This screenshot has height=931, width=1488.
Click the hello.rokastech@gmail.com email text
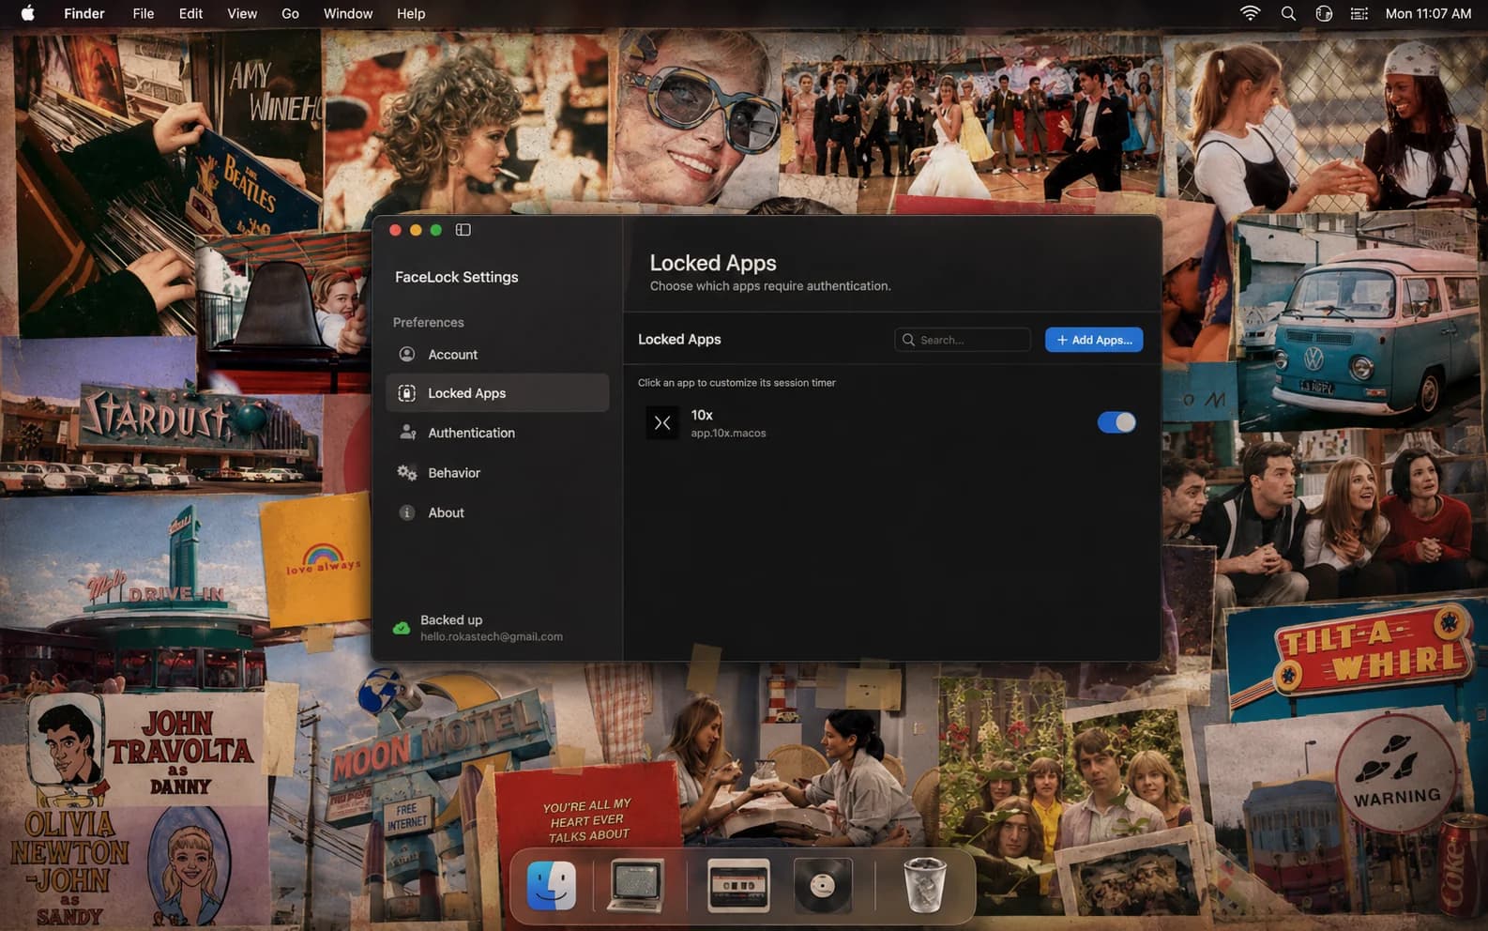tap(492, 636)
